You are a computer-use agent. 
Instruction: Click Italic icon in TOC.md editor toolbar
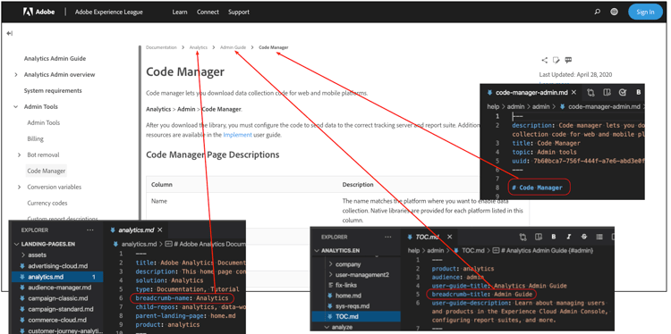(569, 237)
